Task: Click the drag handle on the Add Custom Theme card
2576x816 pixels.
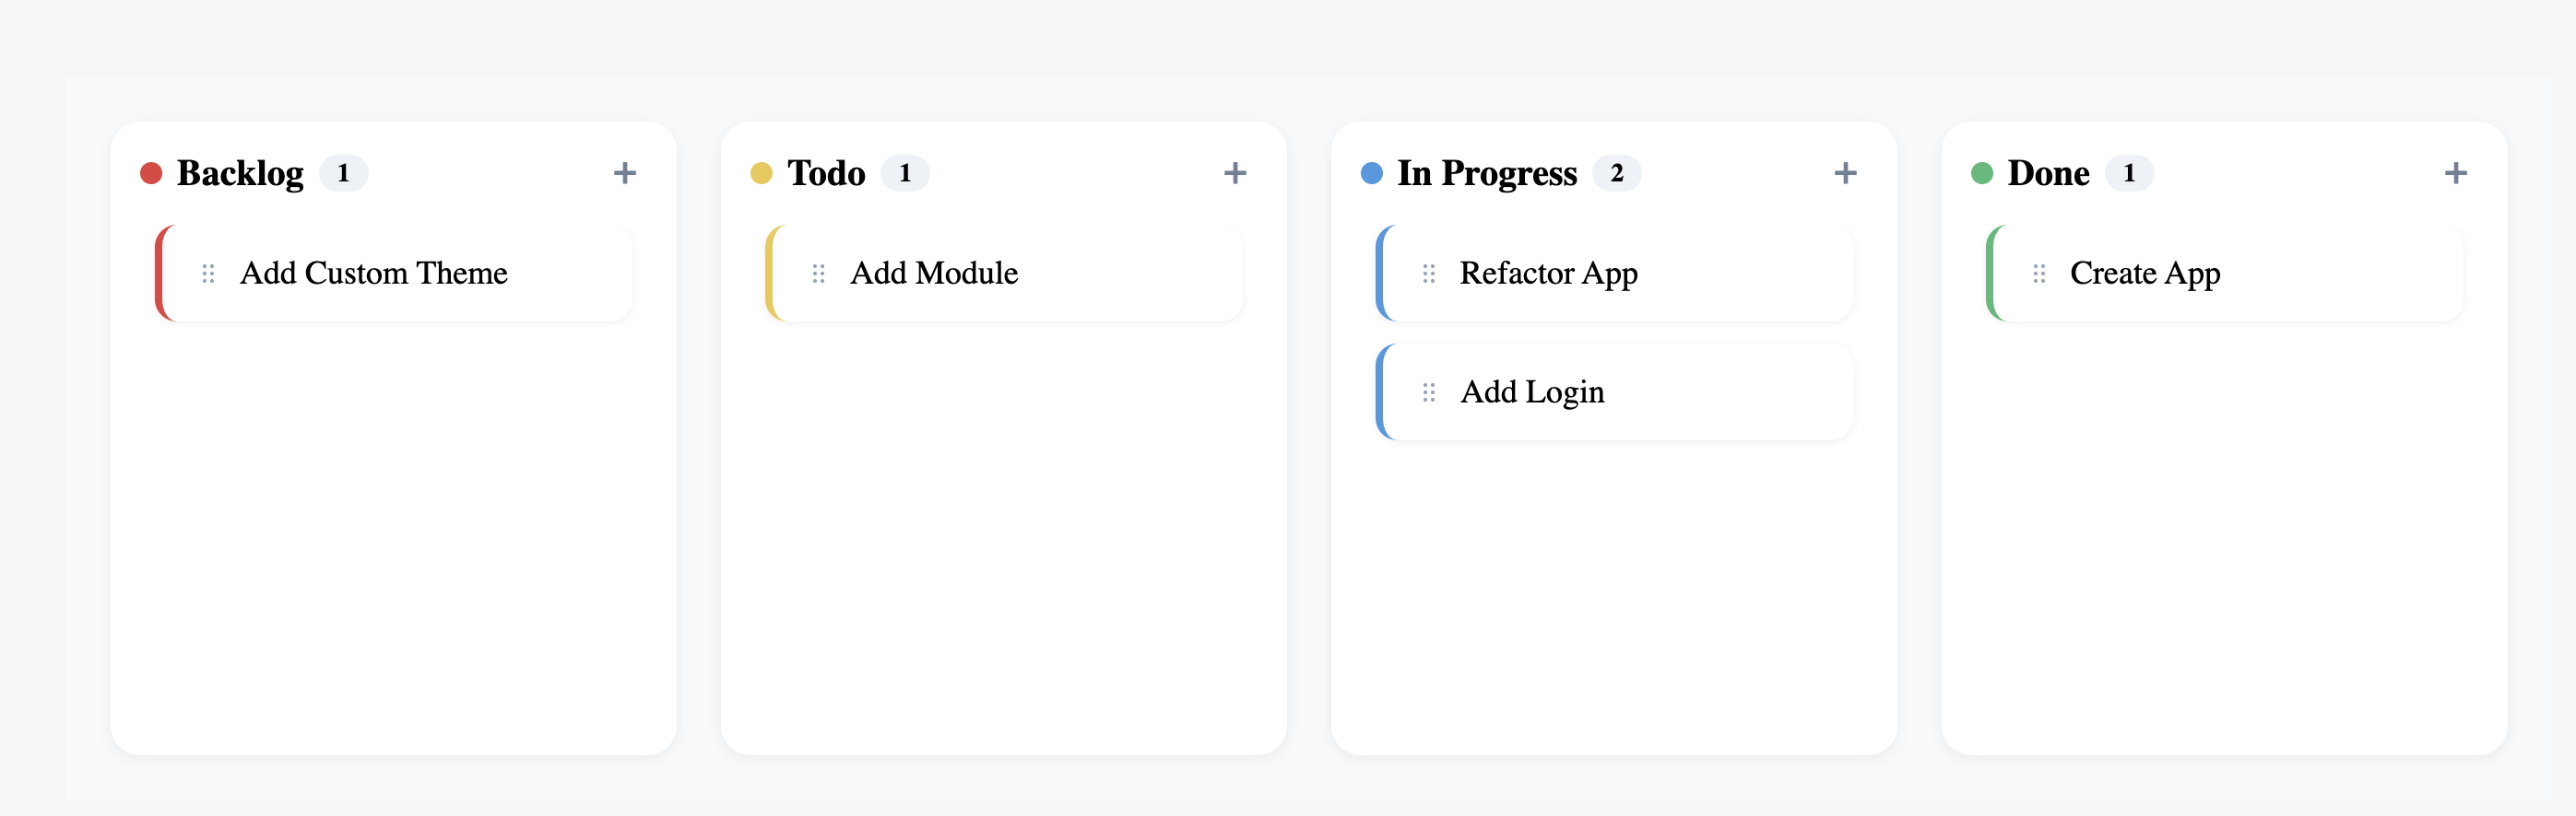Action: [208, 273]
